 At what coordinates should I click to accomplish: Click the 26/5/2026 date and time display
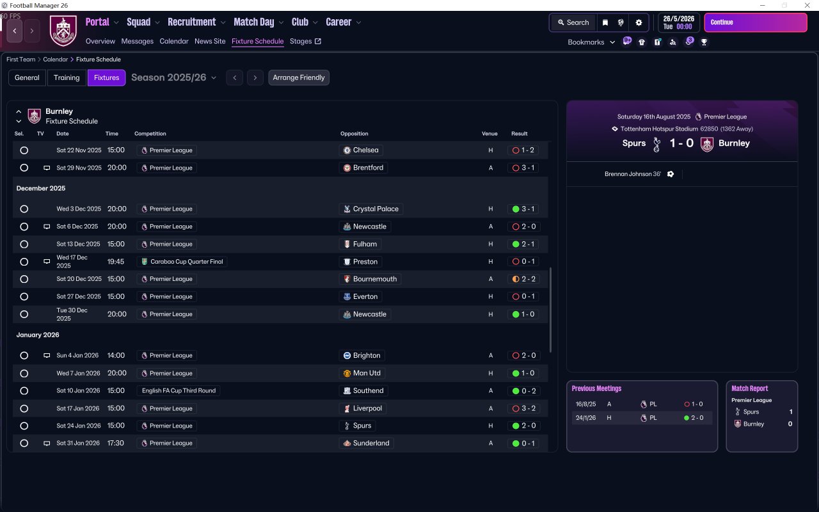point(680,22)
